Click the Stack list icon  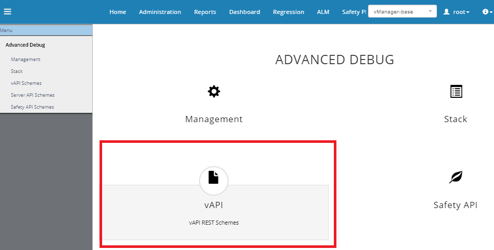click(x=456, y=92)
